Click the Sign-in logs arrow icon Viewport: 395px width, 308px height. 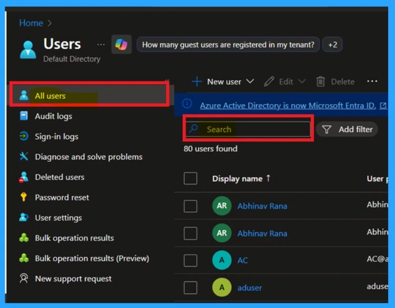24,136
